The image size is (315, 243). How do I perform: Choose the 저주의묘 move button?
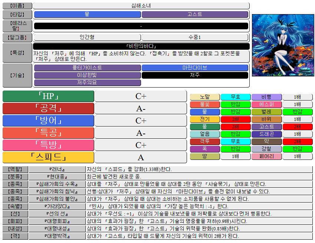87,82
